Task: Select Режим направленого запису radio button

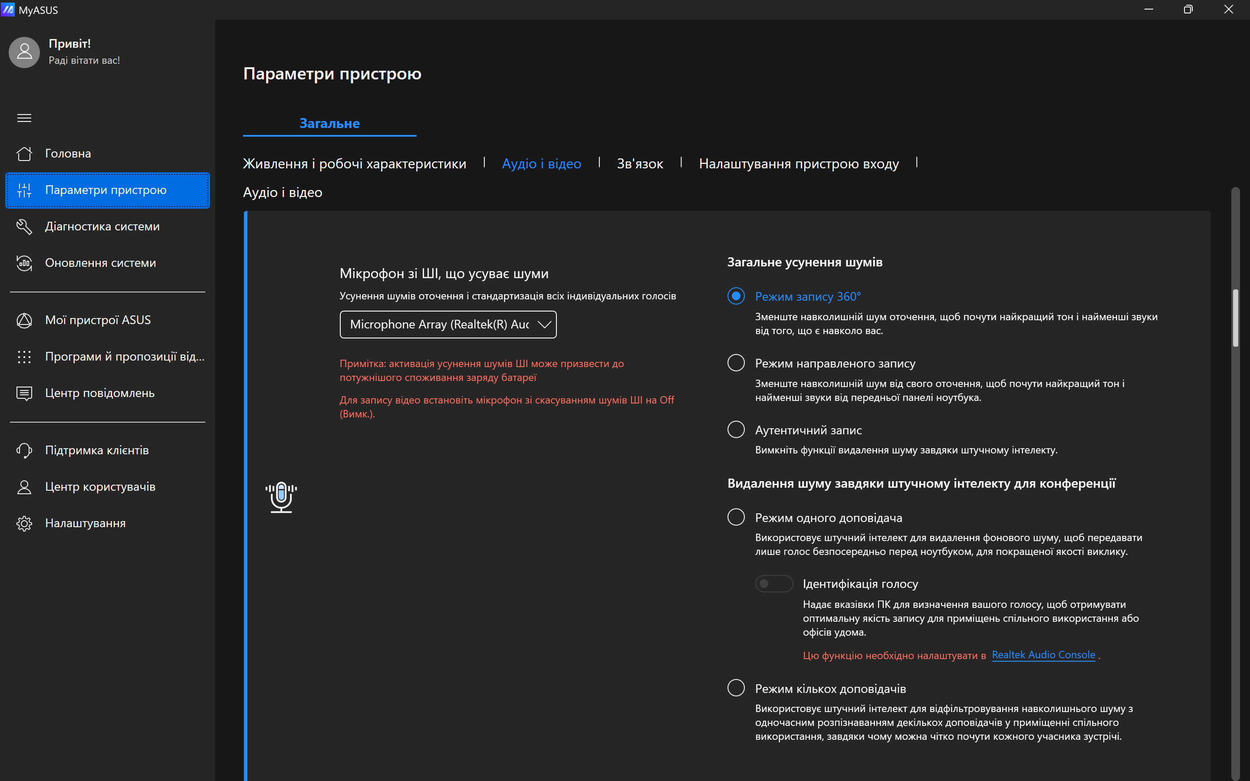Action: click(736, 363)
